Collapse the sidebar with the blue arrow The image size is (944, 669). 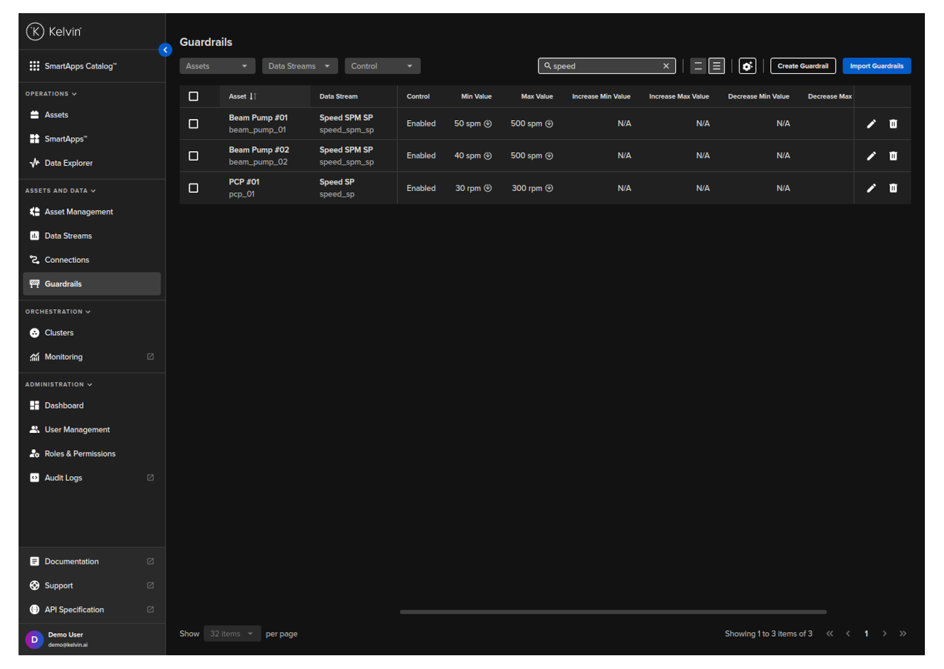[x=165, y=50]
